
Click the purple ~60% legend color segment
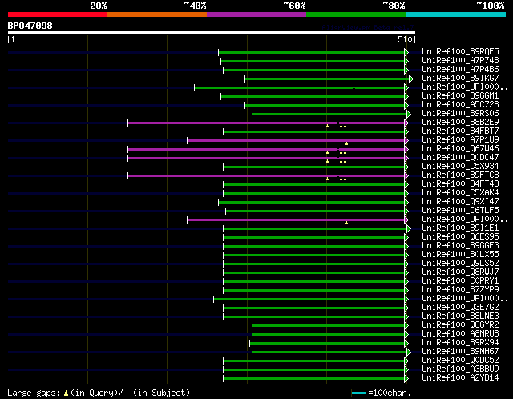click(x=256, y=14)
